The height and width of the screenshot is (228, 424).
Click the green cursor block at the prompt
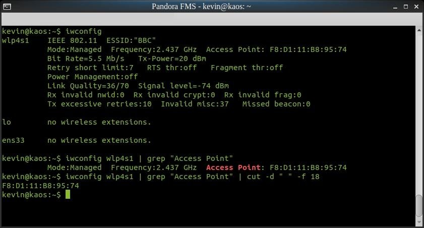click(x=68, y=195)
